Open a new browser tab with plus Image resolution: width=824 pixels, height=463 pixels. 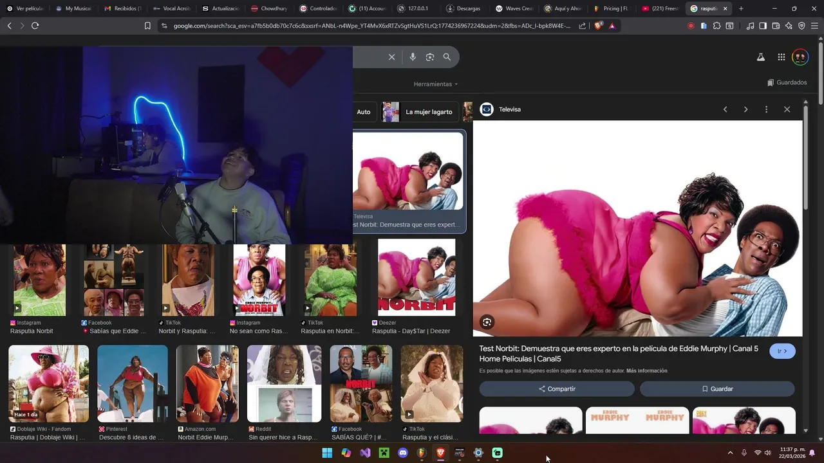tap(741, 8)
